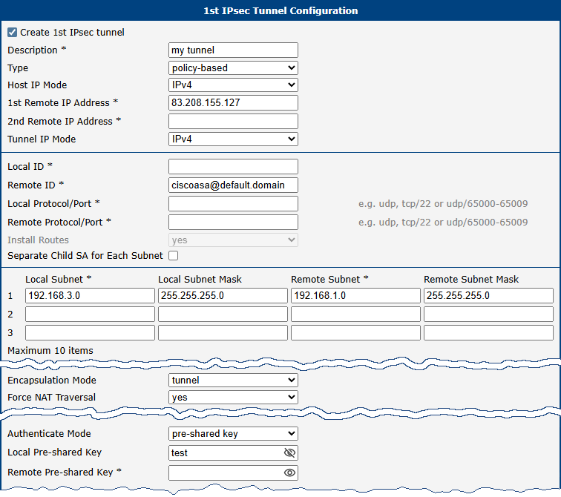
Task: Open the Host IP Mode dropdown
Action: 233,85
